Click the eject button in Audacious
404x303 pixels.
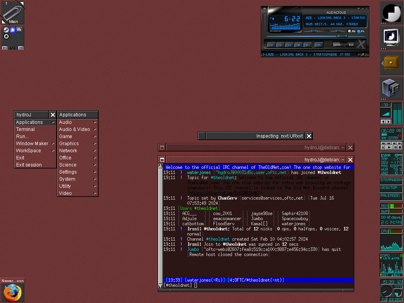[x=319, y=45]
